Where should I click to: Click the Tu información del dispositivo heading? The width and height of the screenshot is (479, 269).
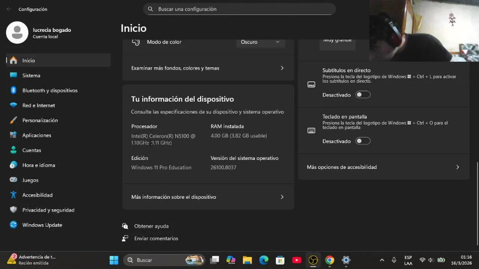tap(182, 99)
